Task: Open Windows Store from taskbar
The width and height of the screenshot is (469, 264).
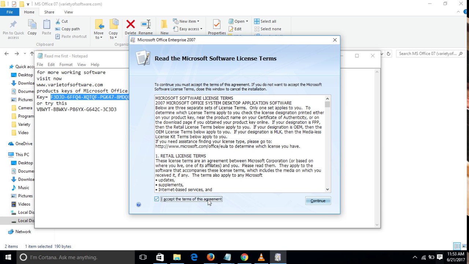Action: pyautogui.click(x=160, y=257)
